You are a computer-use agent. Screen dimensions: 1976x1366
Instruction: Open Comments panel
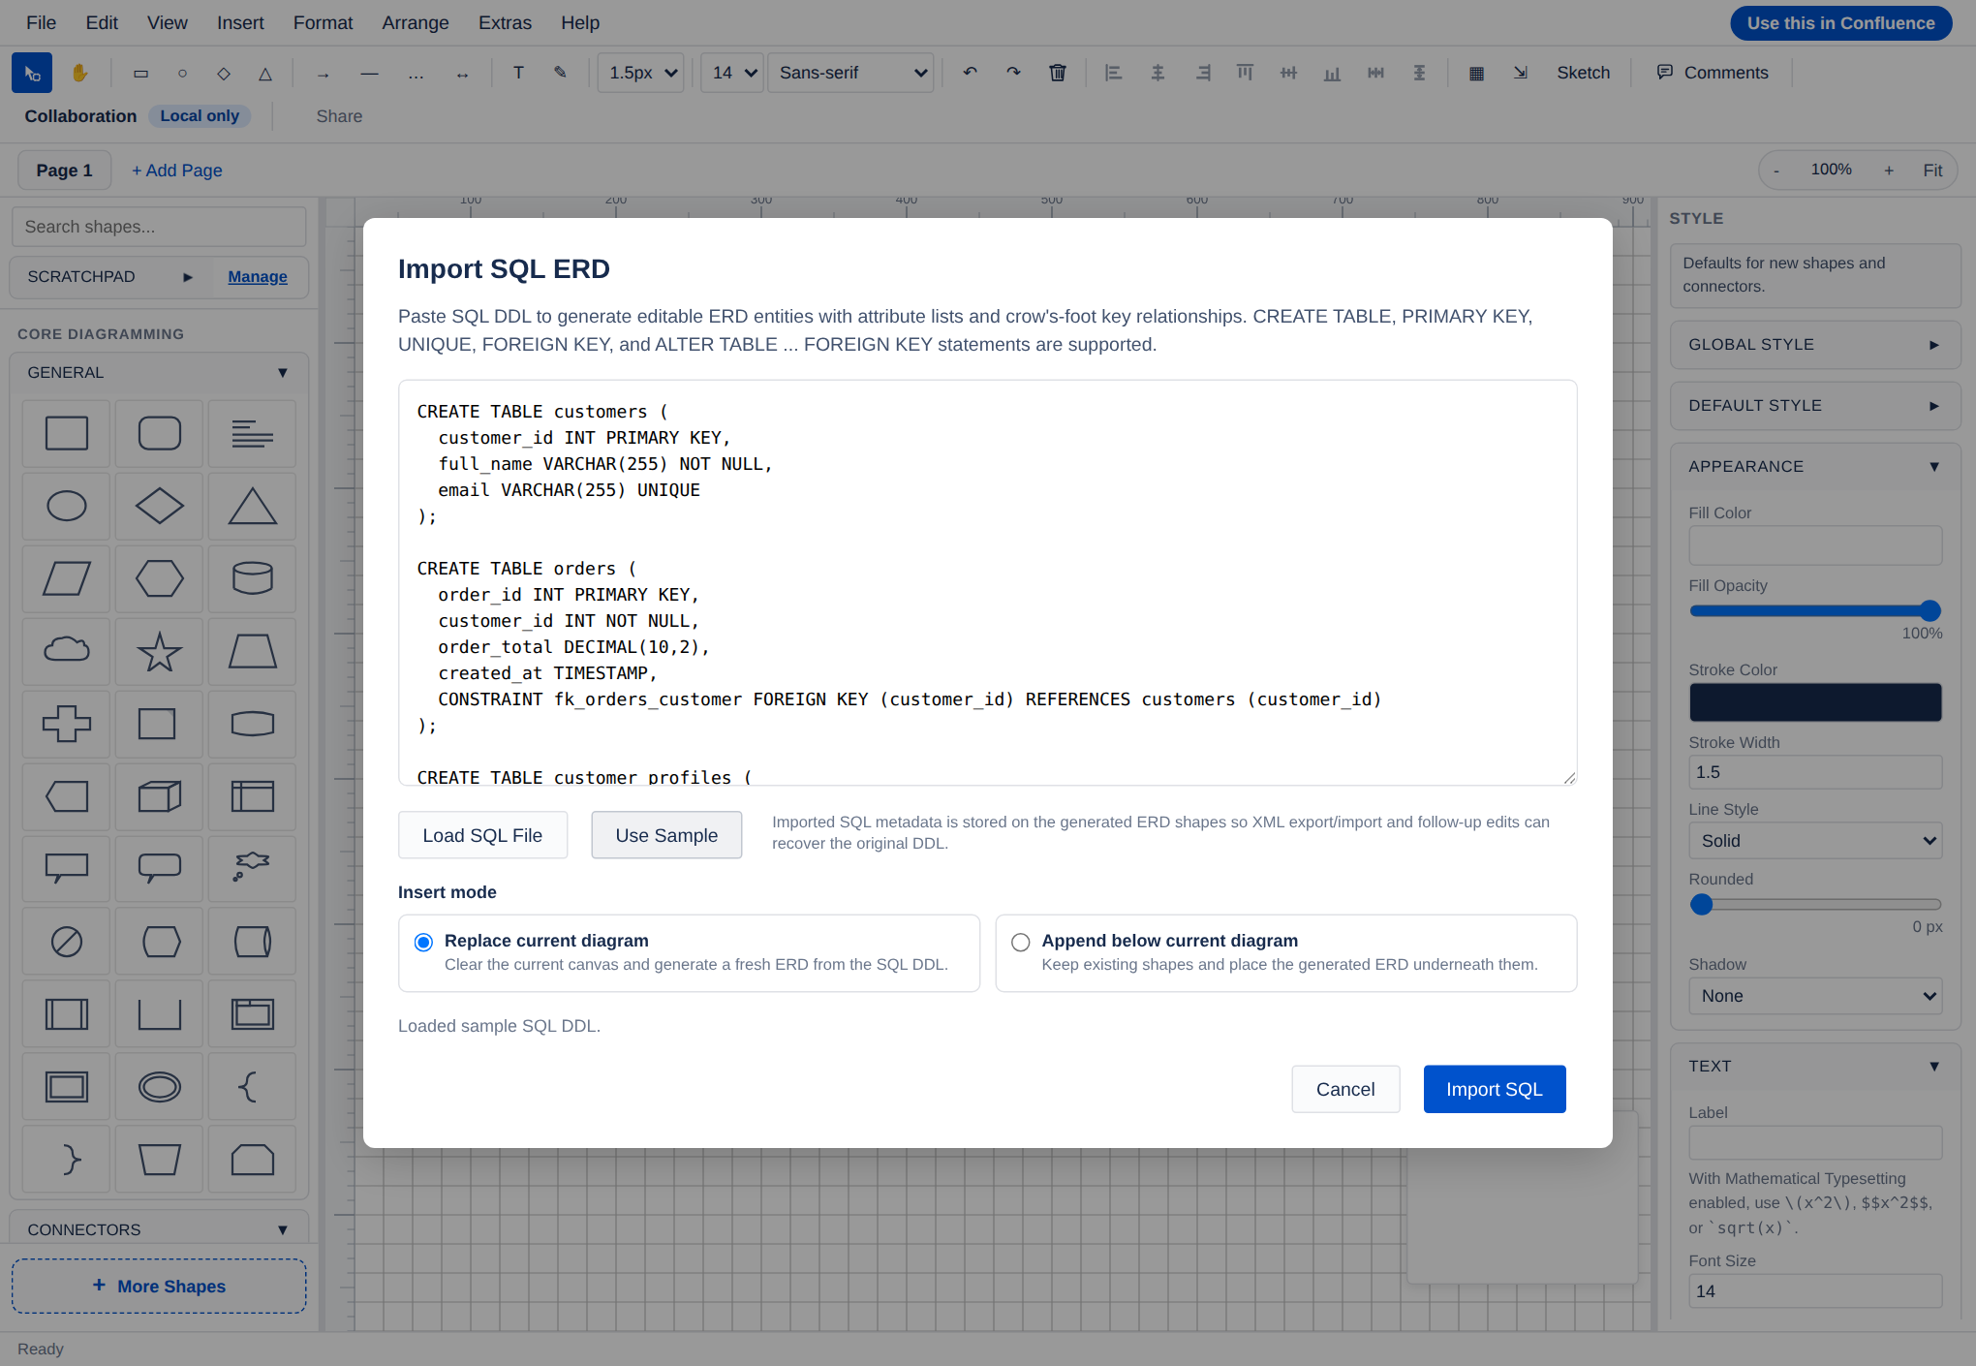point(1713,73)
